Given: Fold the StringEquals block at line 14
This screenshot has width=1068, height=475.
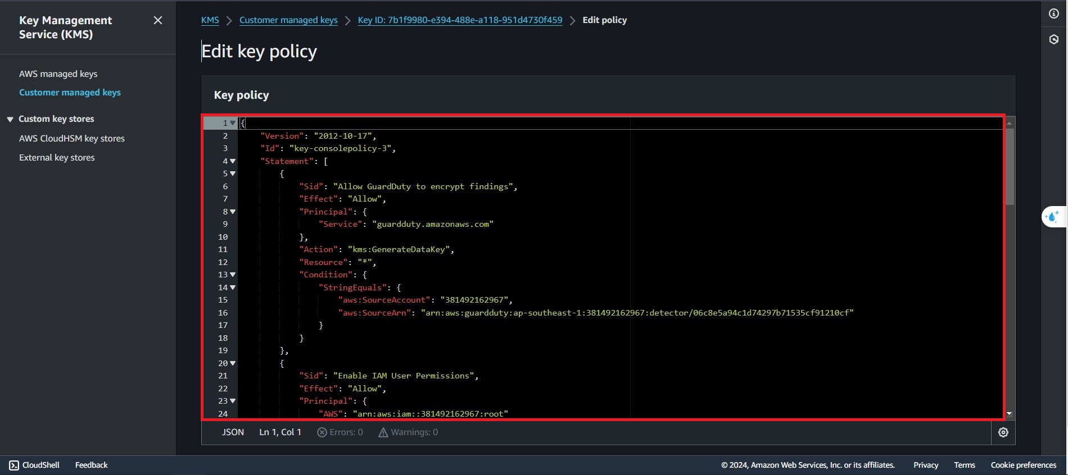Looking at the screenshot, I should click(233, 287).
